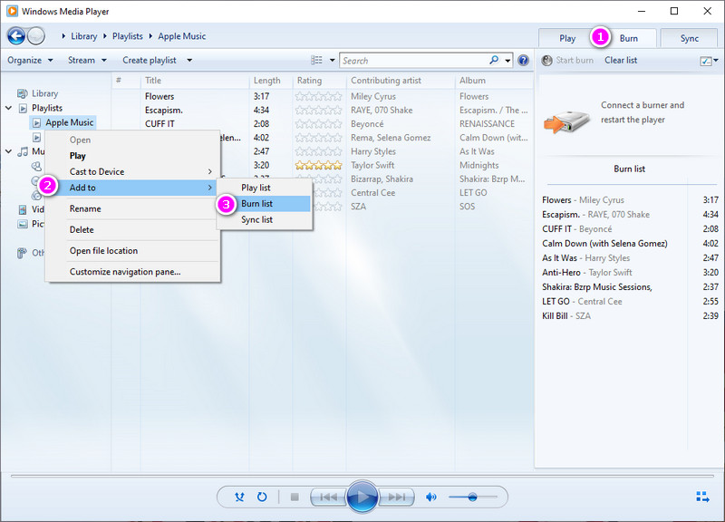Image resolution: width=725 pixels, height=522 pixels.
Task: Expand the Cast to Device submenu
Action: 210,171
